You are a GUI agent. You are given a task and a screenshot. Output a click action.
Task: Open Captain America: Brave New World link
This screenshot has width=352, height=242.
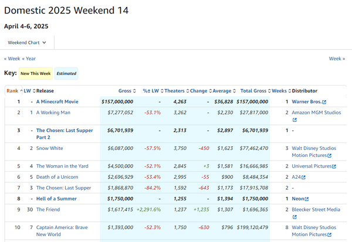(x=62, y=231)
